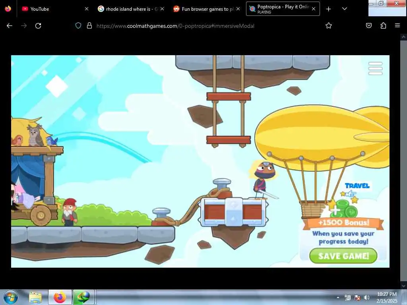
Task: Expand the list all tabs dropdown
Action: click(345, 9)
